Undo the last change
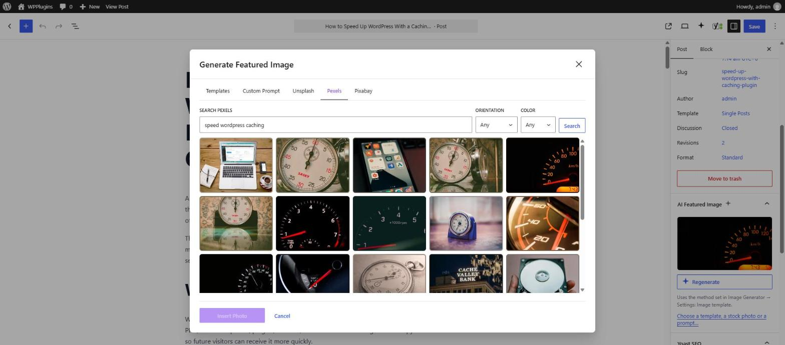Image resolution: width=785 pixels, height=345 pixels. pyautogui.click(x=43, y=26)
